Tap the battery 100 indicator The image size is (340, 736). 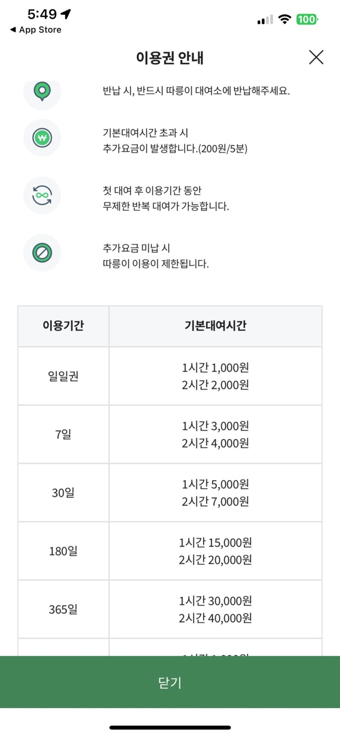tap(307, 19)
